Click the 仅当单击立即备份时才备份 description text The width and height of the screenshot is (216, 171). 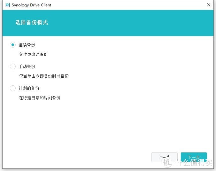click(x=44, y=76)
